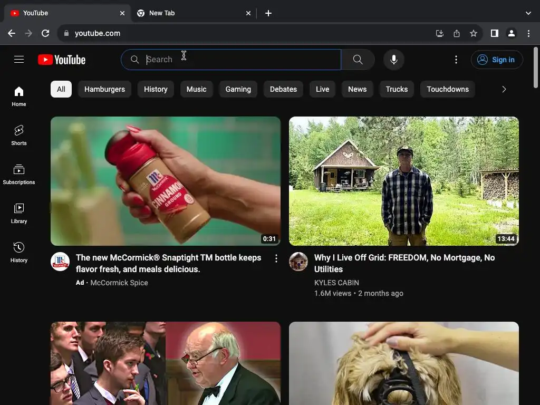Open Chrome profile icon

click(x=512, y=33)
